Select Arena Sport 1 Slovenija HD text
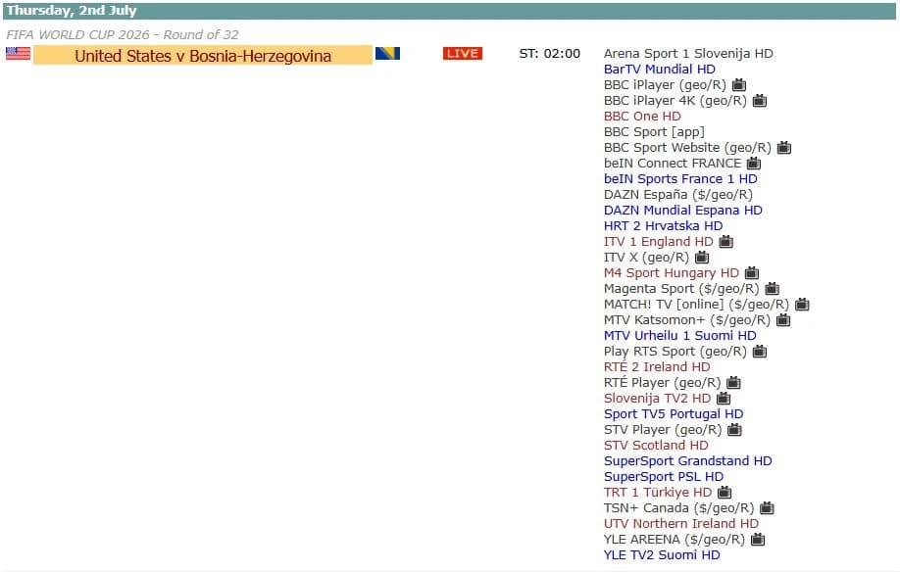This screenshot has width=900, height=572. (x=688, y=53)
